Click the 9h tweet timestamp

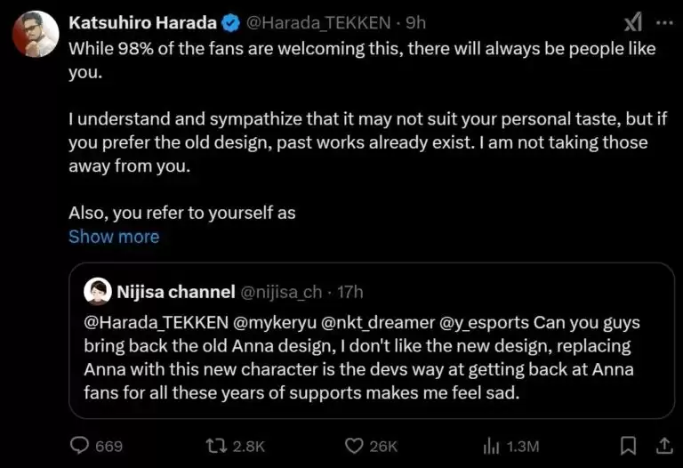tap(416, 22)
